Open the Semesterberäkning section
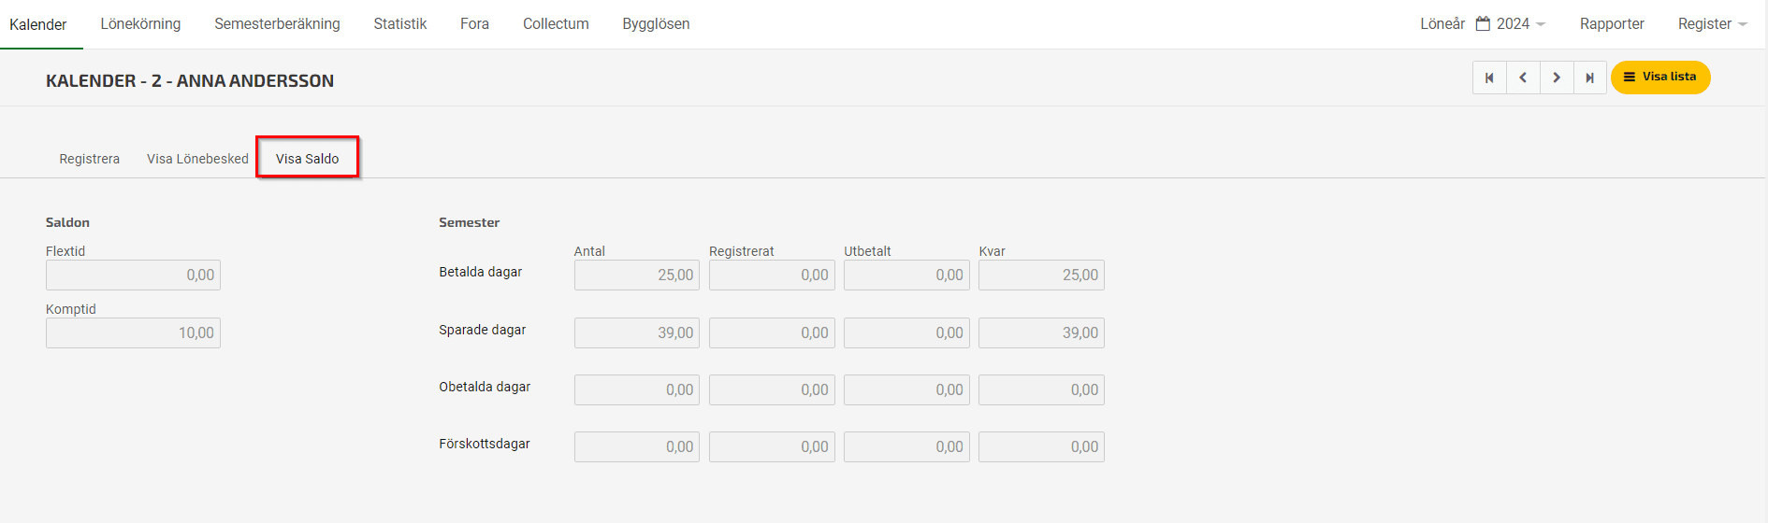Screen dimensions: 1768x523 click(x=277, y=23)
